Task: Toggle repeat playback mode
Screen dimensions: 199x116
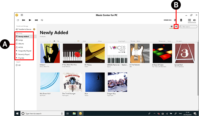Action: 42,20
